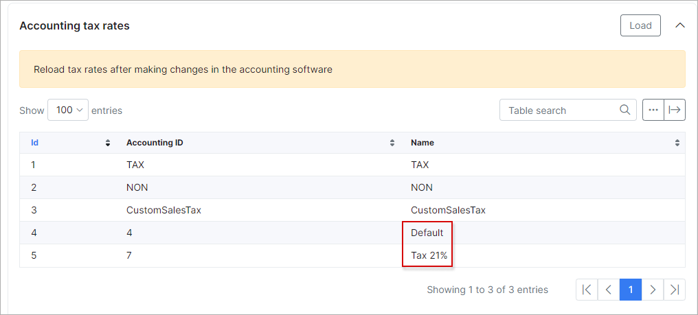Go to the previous page
The height and width of the screenshot is (315, 698).
[609, 290]
